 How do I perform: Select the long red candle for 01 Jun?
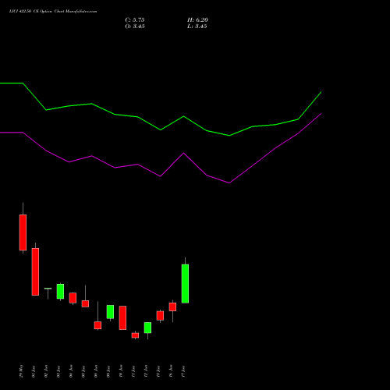(35, 271)
